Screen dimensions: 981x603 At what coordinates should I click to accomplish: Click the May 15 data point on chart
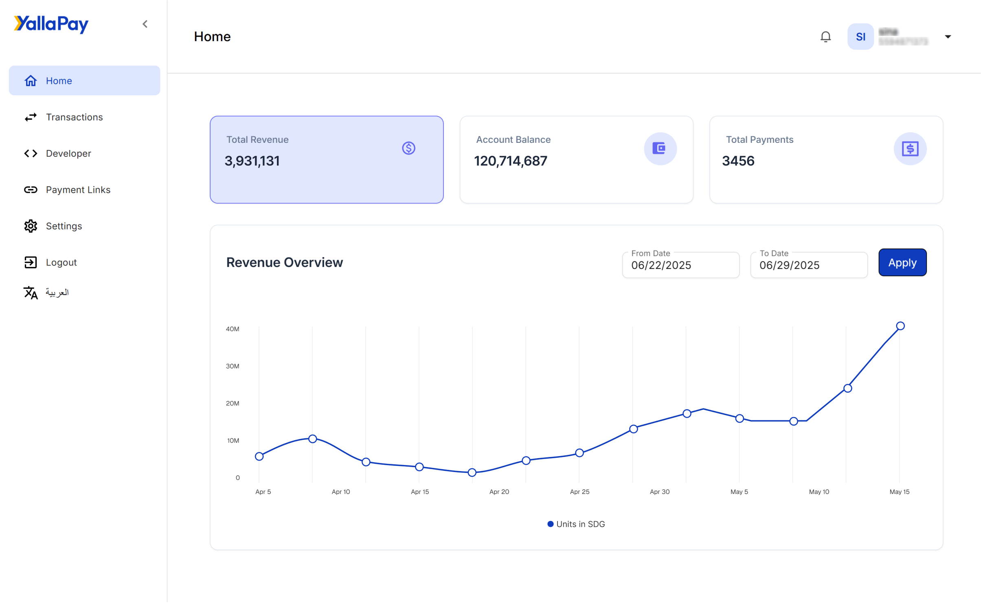tap(900, 326)
